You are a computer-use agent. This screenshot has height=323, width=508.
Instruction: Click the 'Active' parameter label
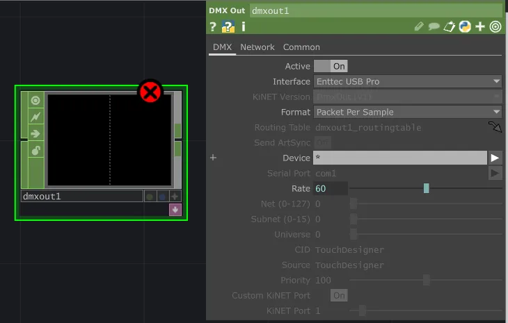pos(297,66)
